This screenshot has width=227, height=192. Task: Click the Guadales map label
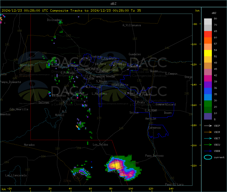pos(135,54)
